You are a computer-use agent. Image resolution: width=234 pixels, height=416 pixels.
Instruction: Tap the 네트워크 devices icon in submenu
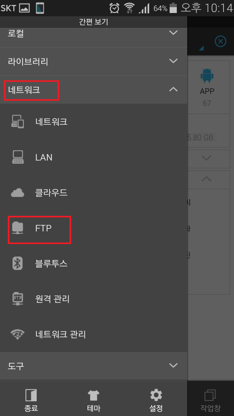point(17,122)
